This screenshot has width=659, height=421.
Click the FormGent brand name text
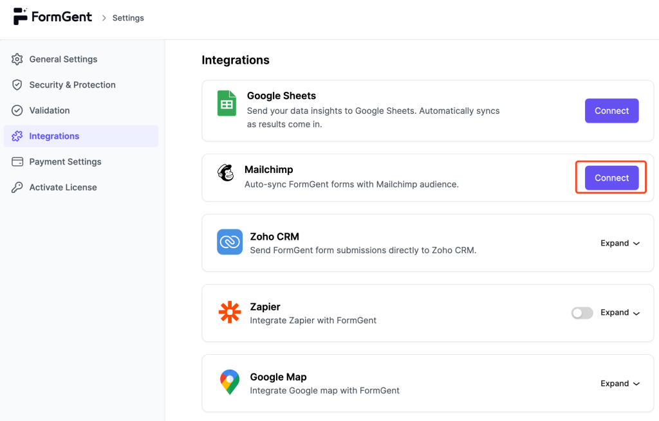pos(61,17)
